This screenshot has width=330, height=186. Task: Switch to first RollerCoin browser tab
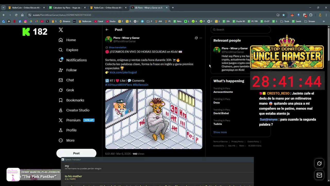27,8
